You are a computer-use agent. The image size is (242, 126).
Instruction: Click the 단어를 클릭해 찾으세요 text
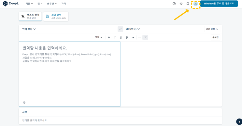coord(35,120)
